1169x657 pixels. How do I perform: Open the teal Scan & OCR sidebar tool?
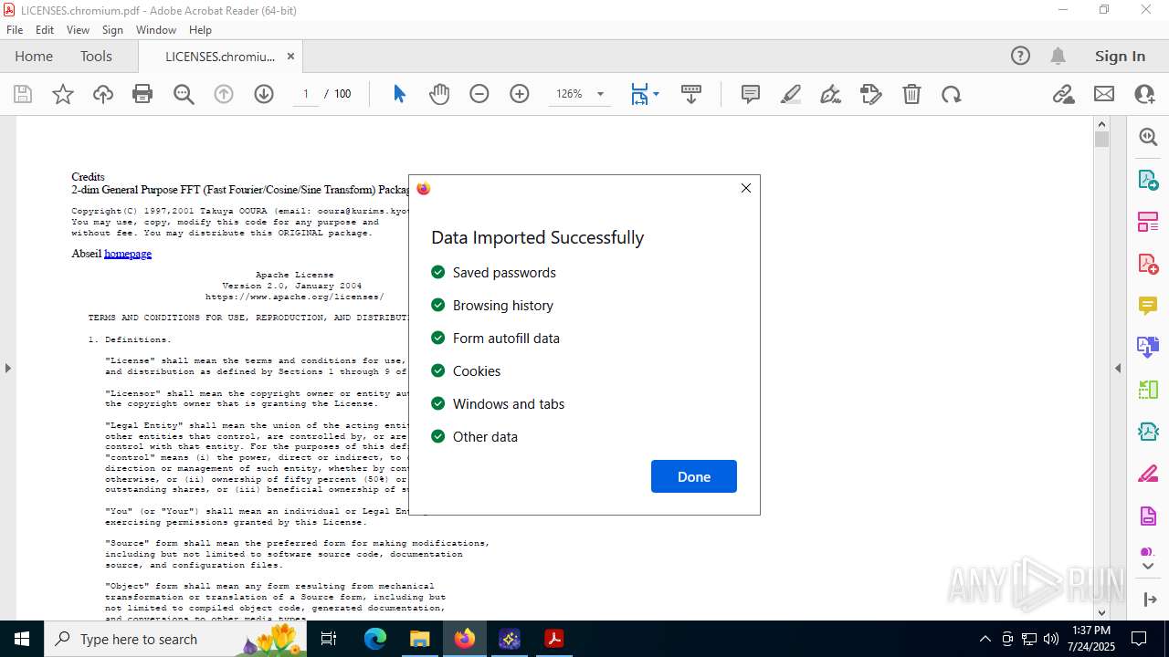tap(1148, 432)
